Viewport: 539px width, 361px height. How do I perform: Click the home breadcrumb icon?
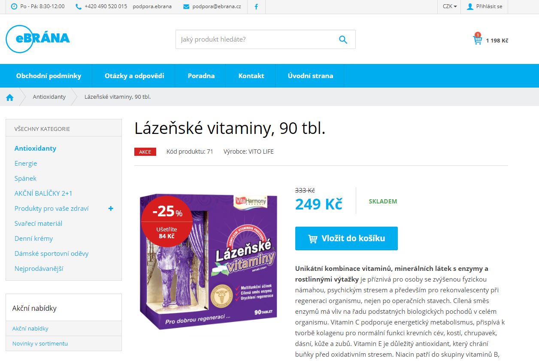(x=10, y=97)
